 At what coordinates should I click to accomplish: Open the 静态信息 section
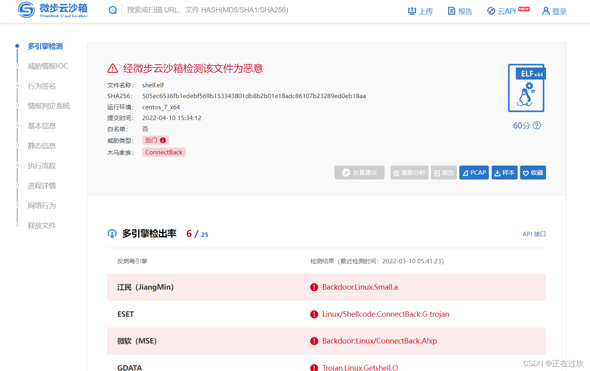(x=42, y=146)
